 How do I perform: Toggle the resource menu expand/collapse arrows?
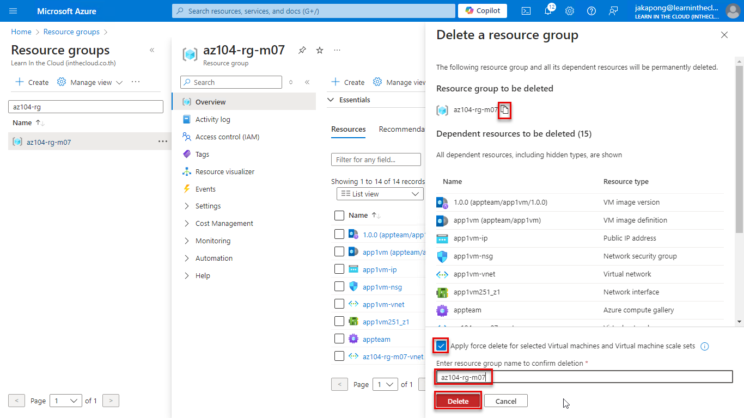[291, 82]
